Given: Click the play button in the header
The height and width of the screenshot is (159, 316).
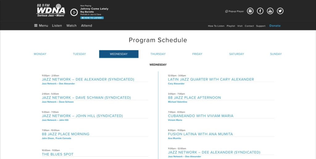Looking at the screenshot, I should 74,12.
